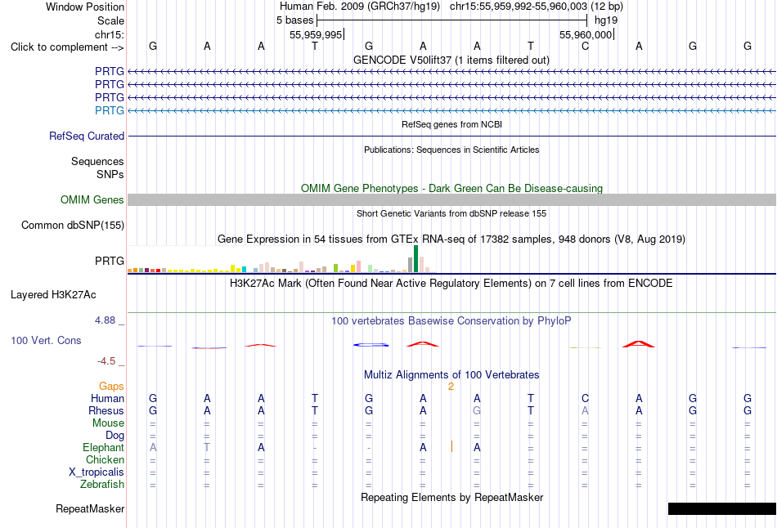
Task: Open 'Short Genetic Variants from dbSNP release 155'
Action: [x=451, y=213]
